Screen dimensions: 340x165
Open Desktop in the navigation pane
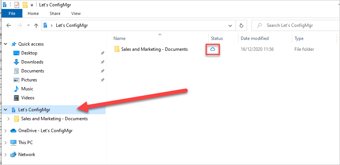(29, 53)
